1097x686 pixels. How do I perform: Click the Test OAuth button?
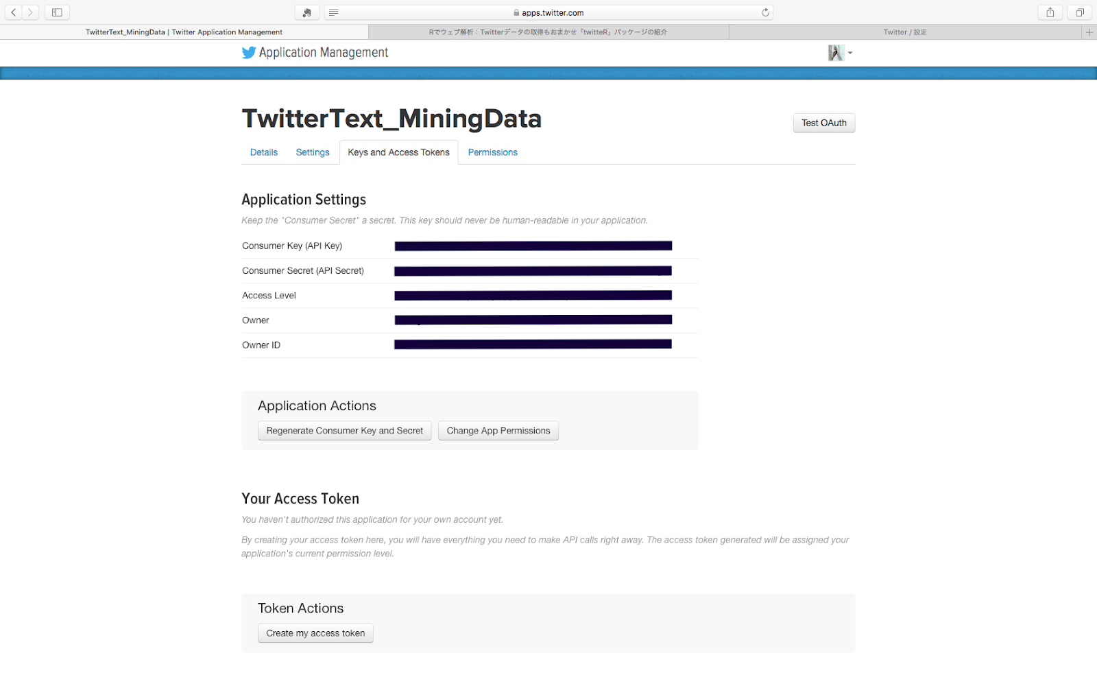[x=824, y=123]
